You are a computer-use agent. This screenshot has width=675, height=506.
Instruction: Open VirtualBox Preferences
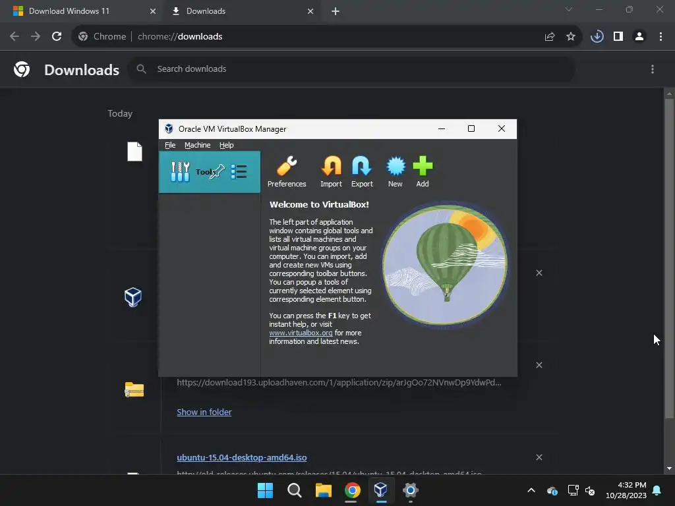287,172
